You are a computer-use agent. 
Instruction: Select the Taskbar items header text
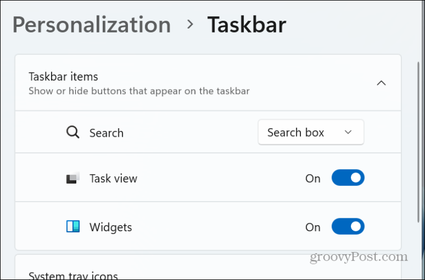pyautogui.click(x=63, y=77)
